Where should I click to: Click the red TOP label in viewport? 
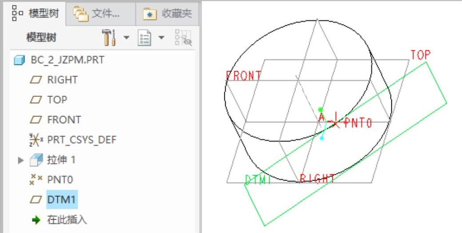(420, 55)
